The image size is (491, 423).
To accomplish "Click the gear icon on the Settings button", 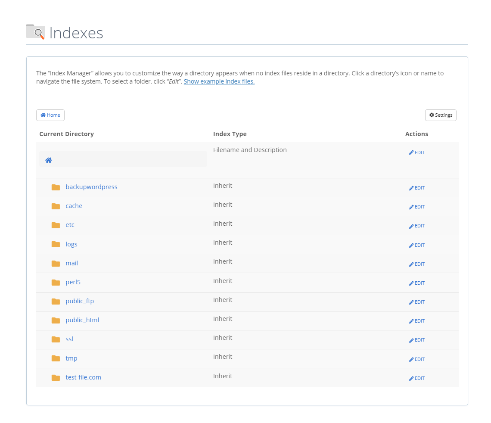I will point(431,115).
